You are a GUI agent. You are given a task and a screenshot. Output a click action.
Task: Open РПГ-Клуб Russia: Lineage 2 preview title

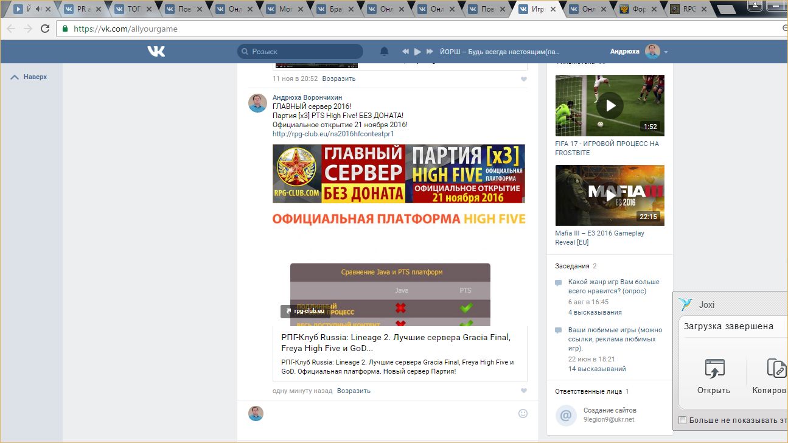pyautogui.click(x=396, y=343)
